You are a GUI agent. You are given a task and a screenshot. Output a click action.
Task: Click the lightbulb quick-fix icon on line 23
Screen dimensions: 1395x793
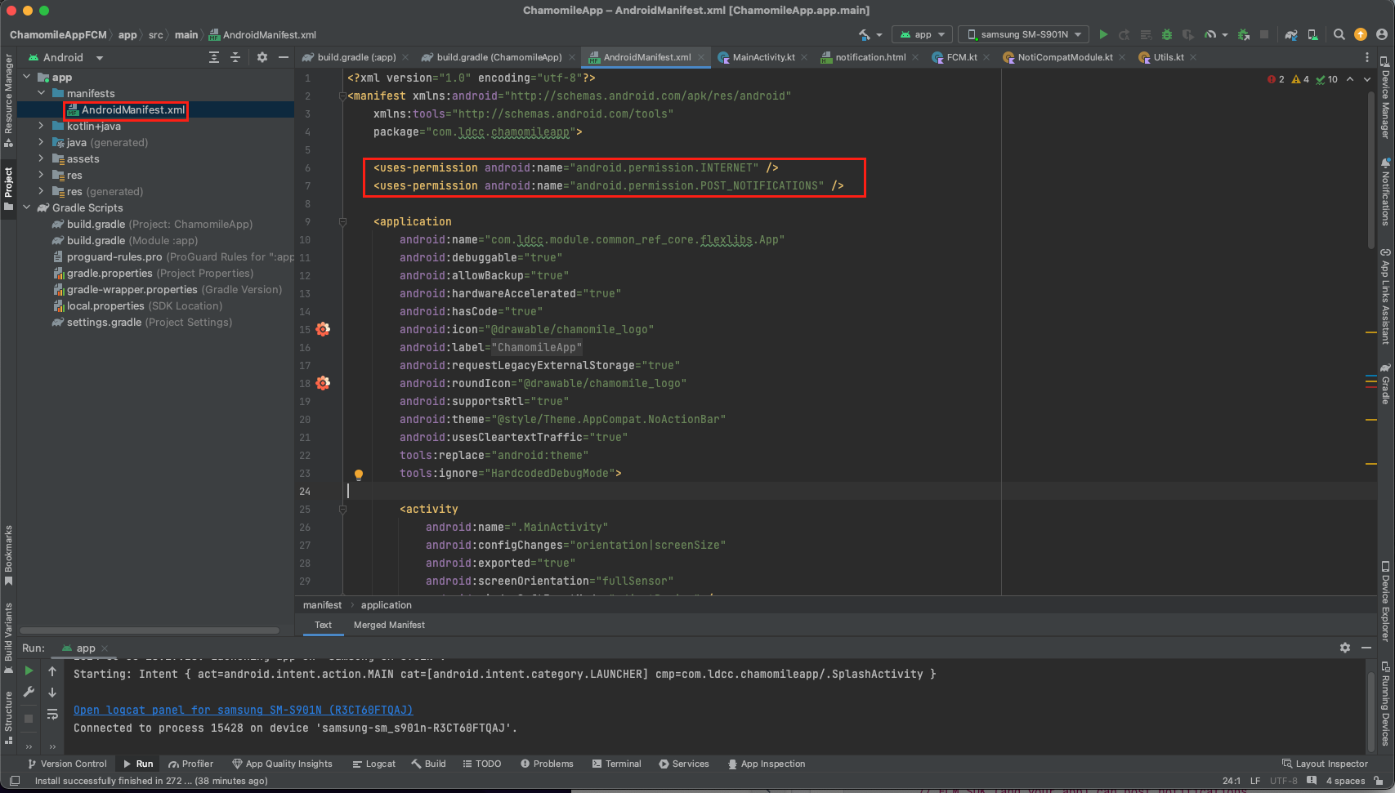click(x=358, y=474)
